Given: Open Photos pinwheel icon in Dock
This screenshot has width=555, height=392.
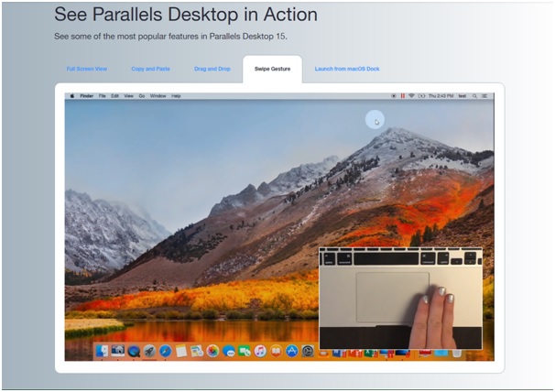Looking at the screenshot, I should pos(212,351).
